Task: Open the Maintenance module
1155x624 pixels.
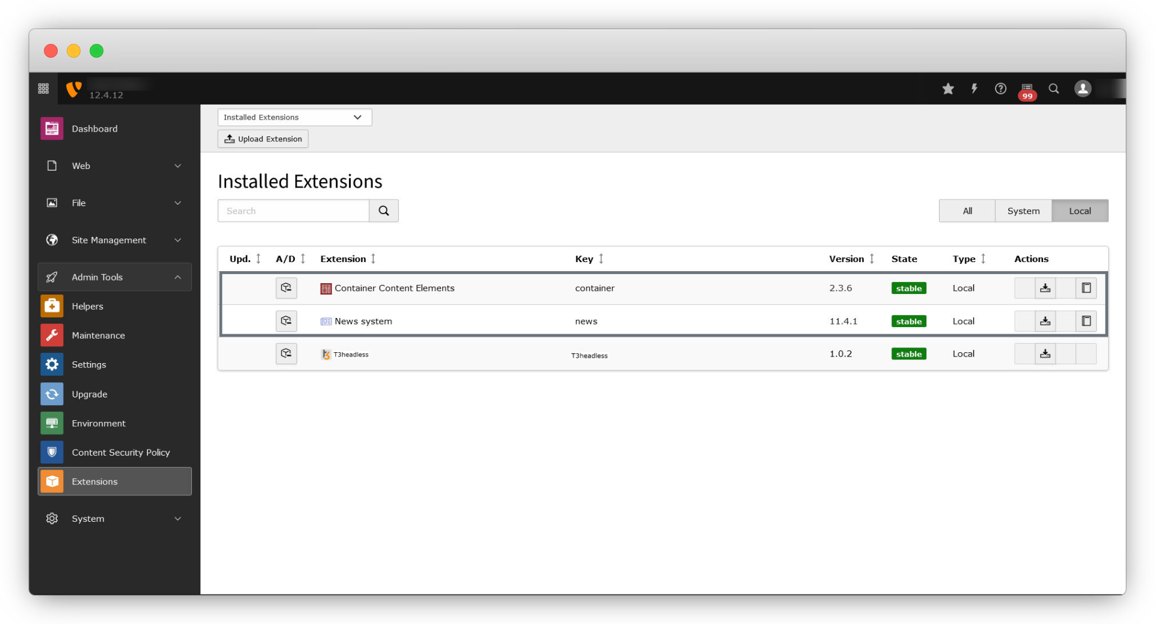Action: click(98, 335)
